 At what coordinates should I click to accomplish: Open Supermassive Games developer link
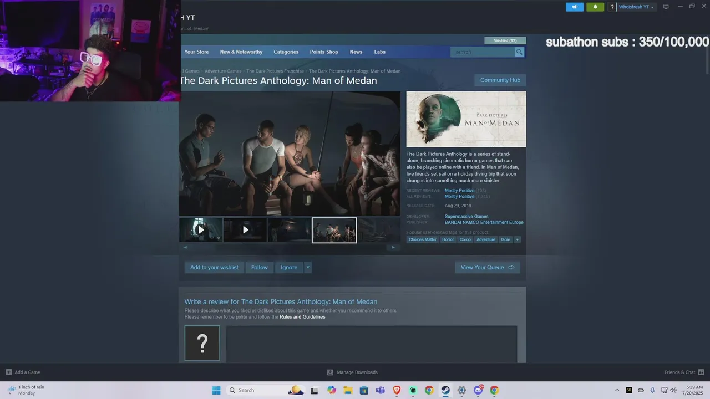[466, 217]
